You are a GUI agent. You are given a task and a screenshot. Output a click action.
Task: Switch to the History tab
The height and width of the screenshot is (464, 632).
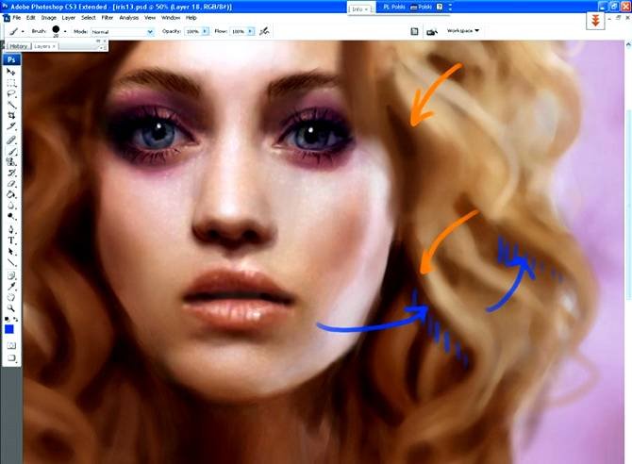point(18,45)
